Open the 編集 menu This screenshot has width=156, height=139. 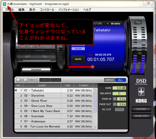pos(22,10)
